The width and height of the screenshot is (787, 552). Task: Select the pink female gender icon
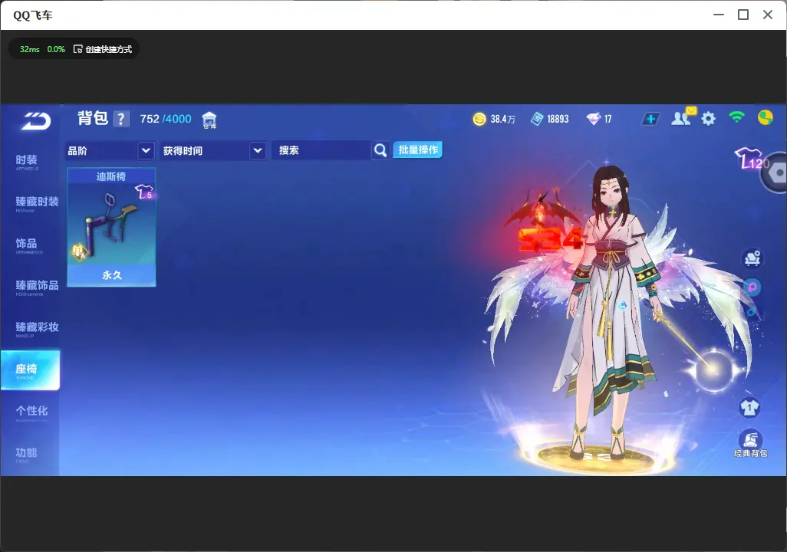[x=752, y=287]
